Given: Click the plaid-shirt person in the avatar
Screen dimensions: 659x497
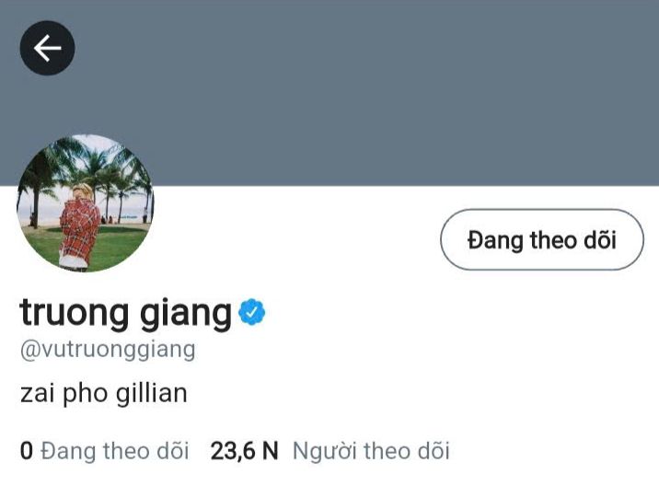Looking at the screenshot, I should (79, 226).
